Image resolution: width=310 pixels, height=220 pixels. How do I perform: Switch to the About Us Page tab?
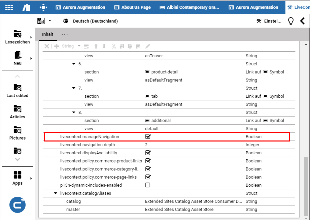coord(132,7)
